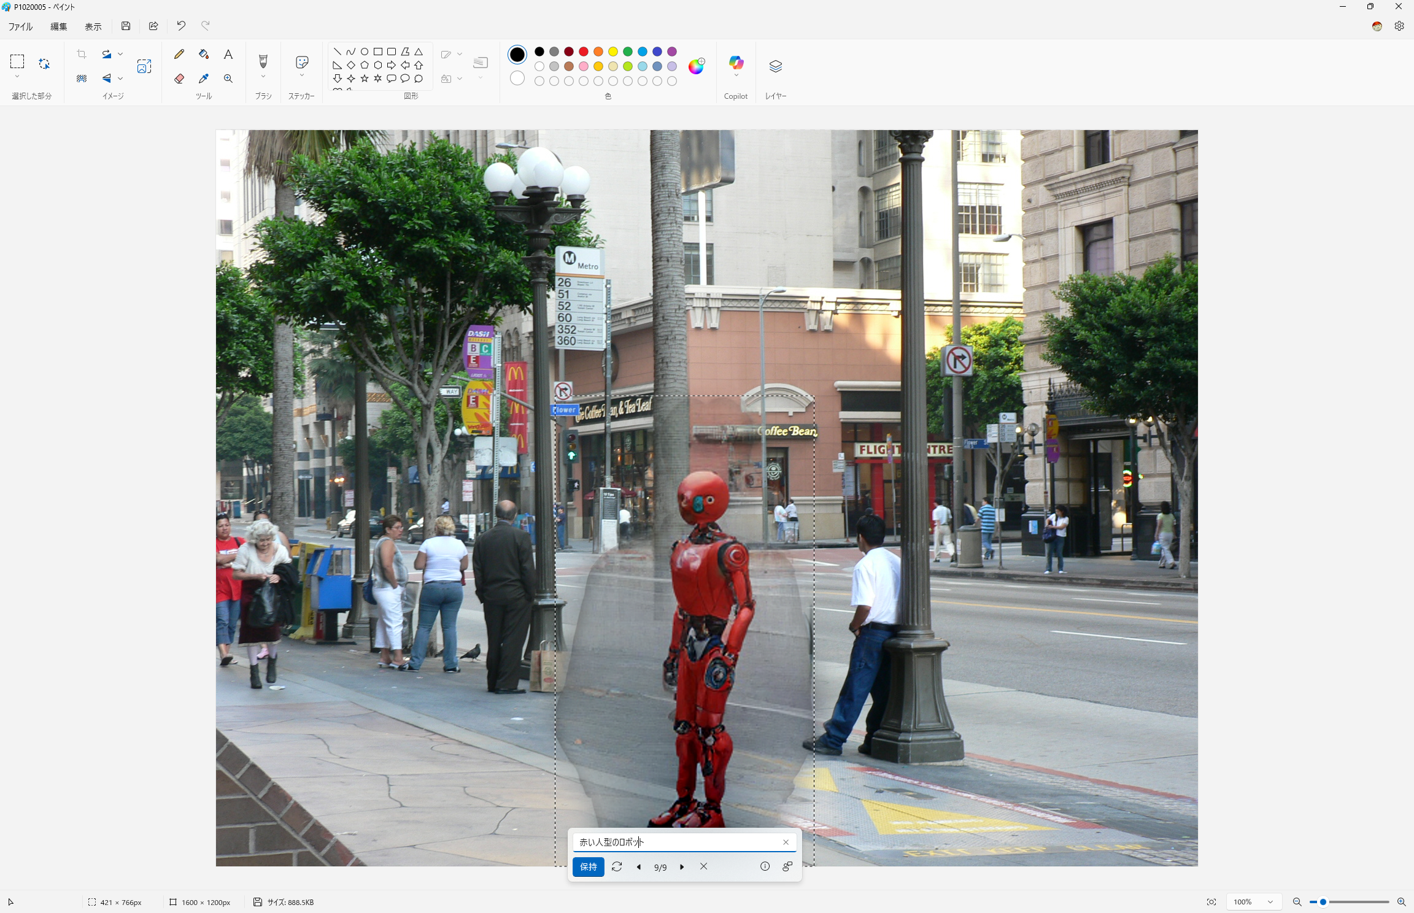Expand the selection tool dropdown

[x=17, y=77]
